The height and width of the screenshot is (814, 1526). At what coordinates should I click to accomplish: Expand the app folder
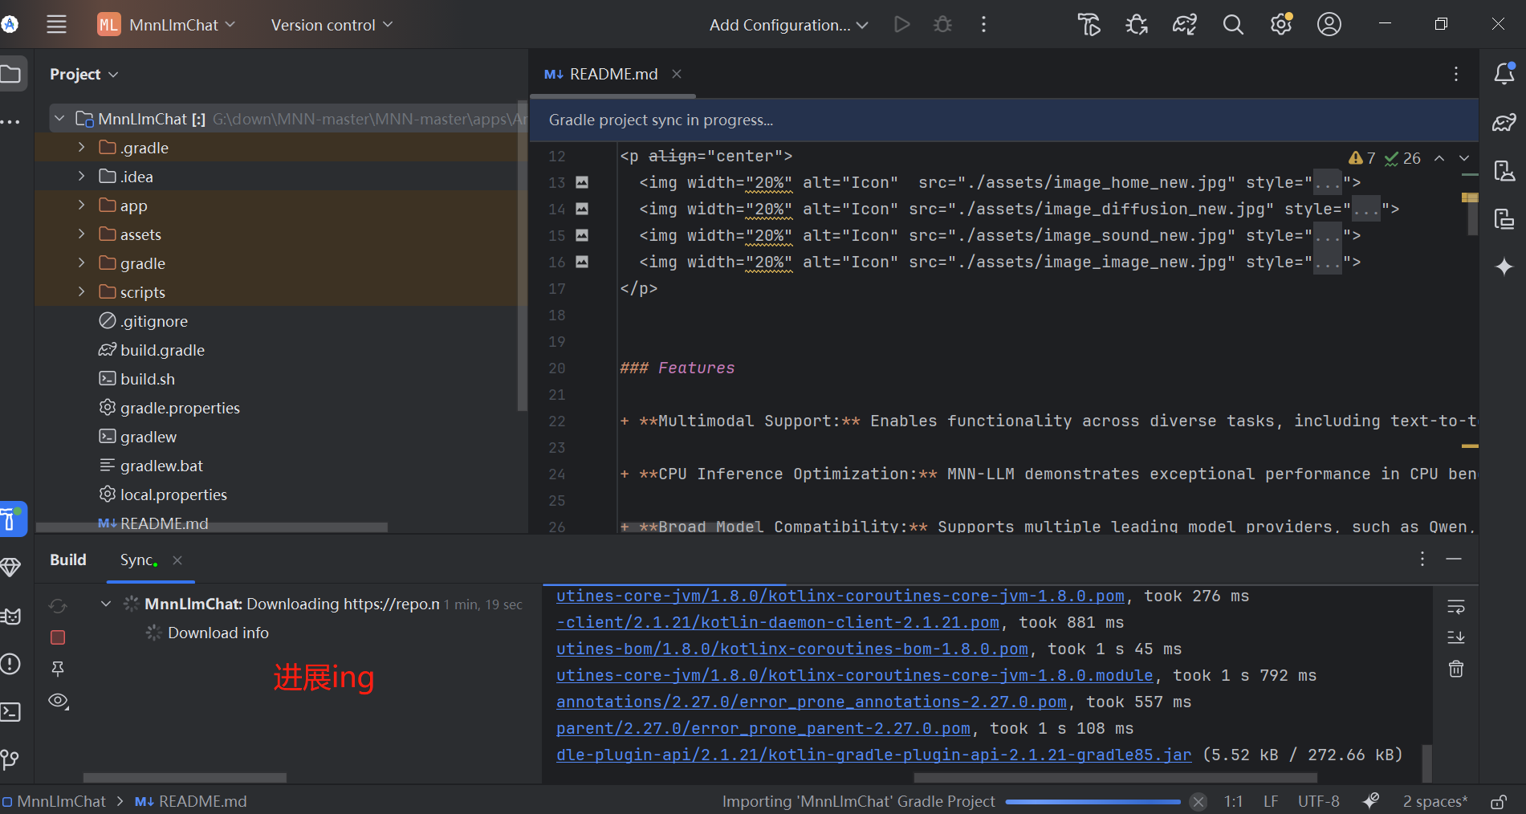pos(81,206)
